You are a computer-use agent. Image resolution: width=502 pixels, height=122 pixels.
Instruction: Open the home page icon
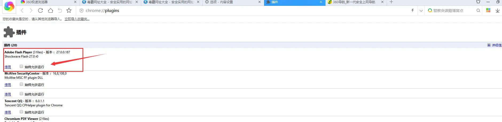[x=50, y=11]
